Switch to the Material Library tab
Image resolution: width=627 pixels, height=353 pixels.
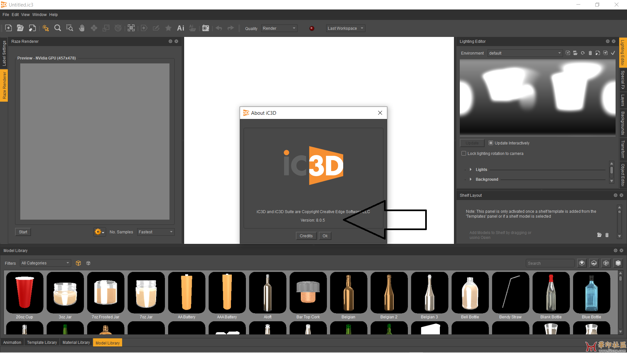point(76,343)
